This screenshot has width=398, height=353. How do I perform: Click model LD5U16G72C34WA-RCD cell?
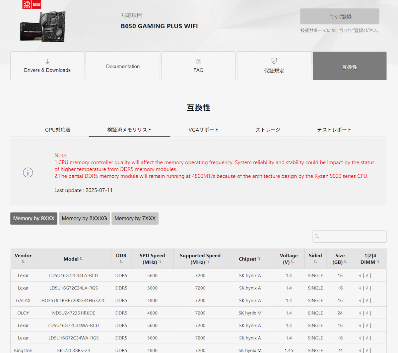click(x=74, y=325)
